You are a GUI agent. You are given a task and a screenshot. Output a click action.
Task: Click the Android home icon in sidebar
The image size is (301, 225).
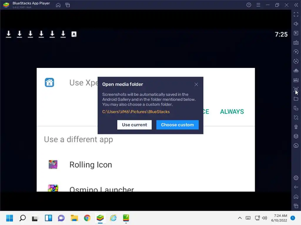pyautogui.click(x=296, y=197)
